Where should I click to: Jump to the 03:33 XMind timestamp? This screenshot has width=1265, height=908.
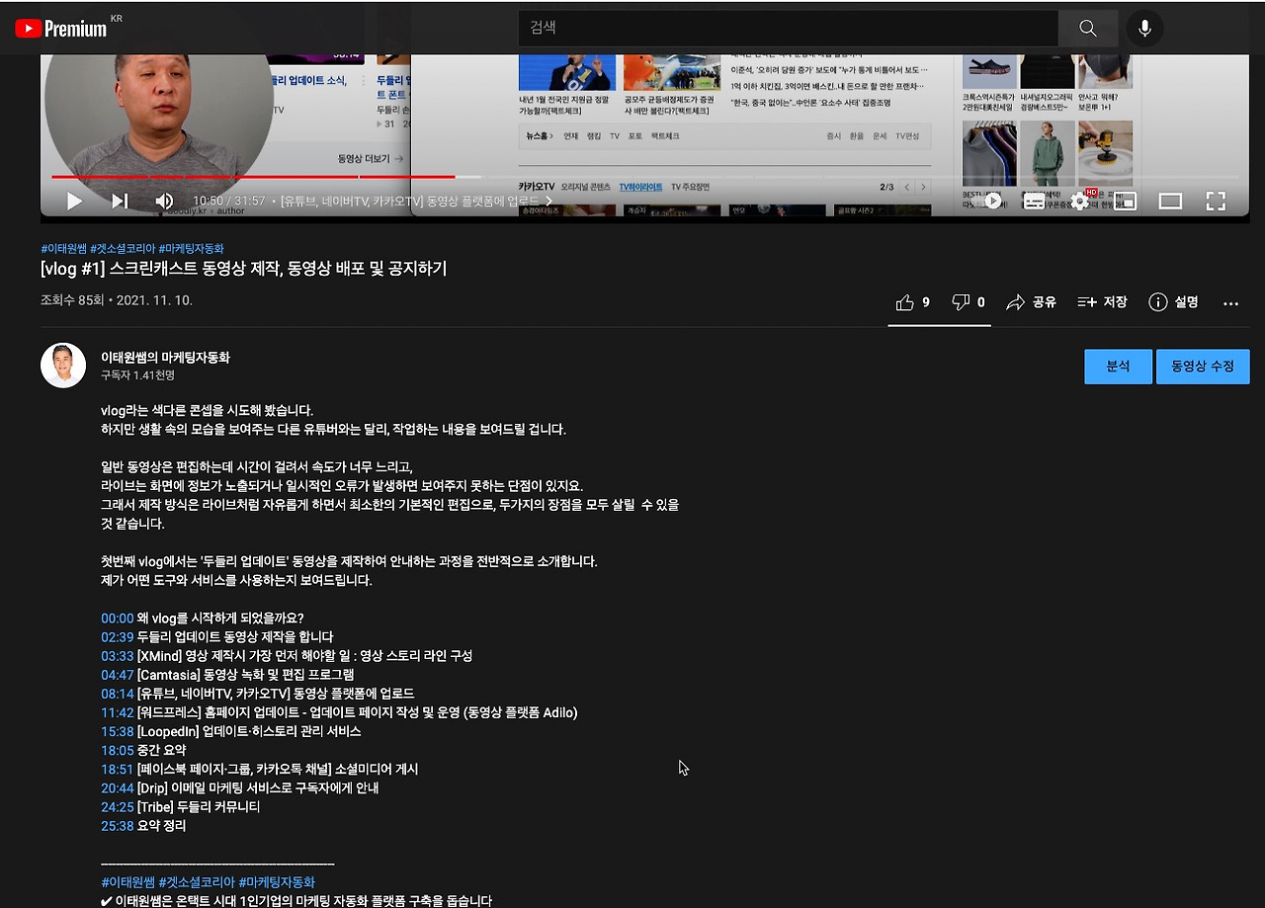click(x=117, y=656)
